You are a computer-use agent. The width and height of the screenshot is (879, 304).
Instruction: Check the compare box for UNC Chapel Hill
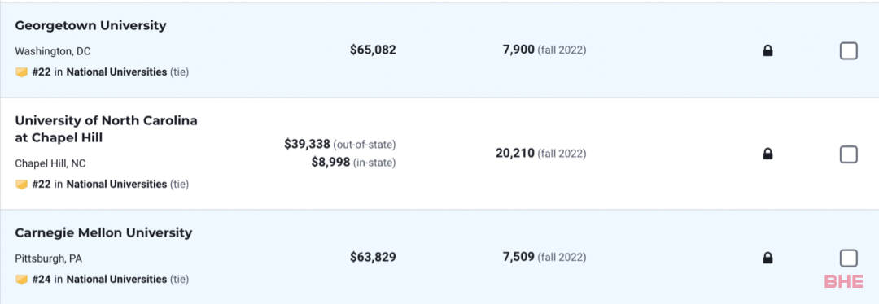pos(848,154)
